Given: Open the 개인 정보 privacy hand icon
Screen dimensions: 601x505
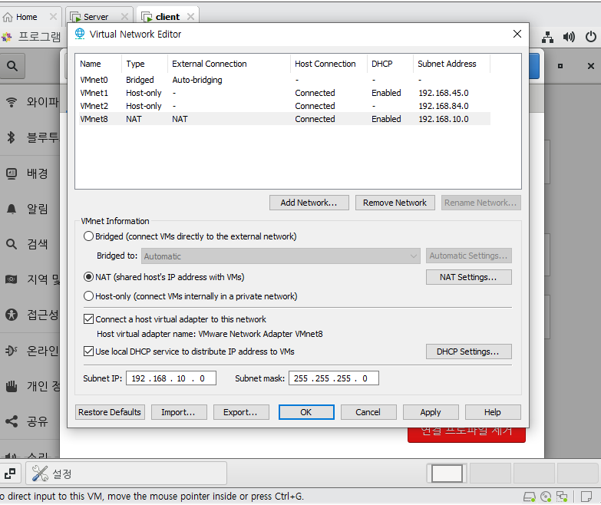Looking at the screenshot, I should click(12, 386).
